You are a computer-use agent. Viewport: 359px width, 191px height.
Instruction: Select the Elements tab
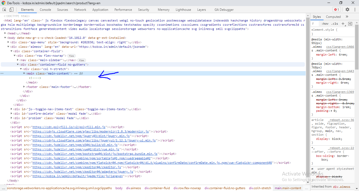[27, 10]
